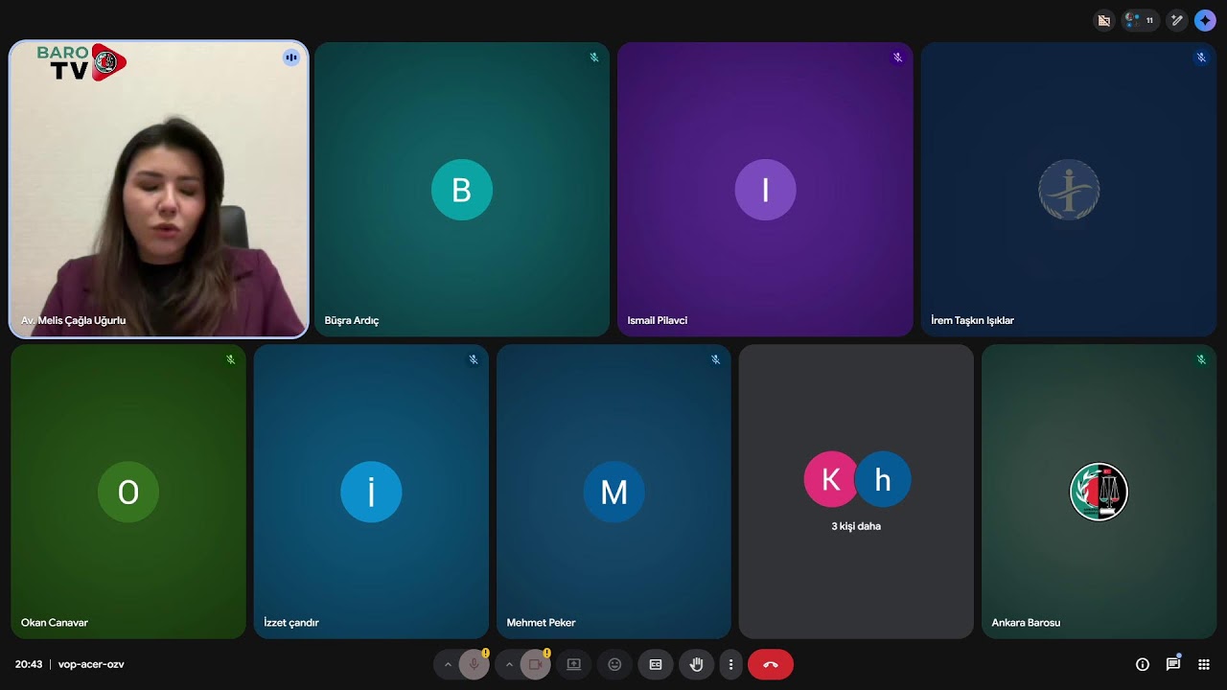The image size is (1227, 690).
Task: Open the magic pen effects icon
Action: (x=1177, y=20)
